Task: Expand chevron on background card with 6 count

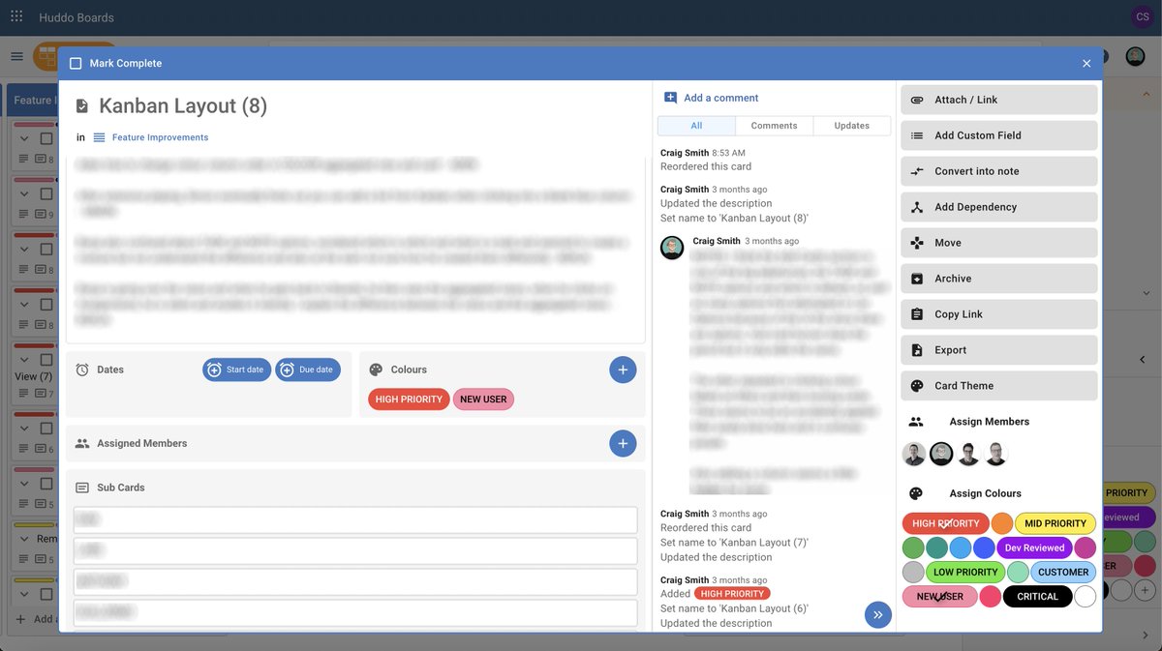Action: pyautogui.click(x=24, y=428)
